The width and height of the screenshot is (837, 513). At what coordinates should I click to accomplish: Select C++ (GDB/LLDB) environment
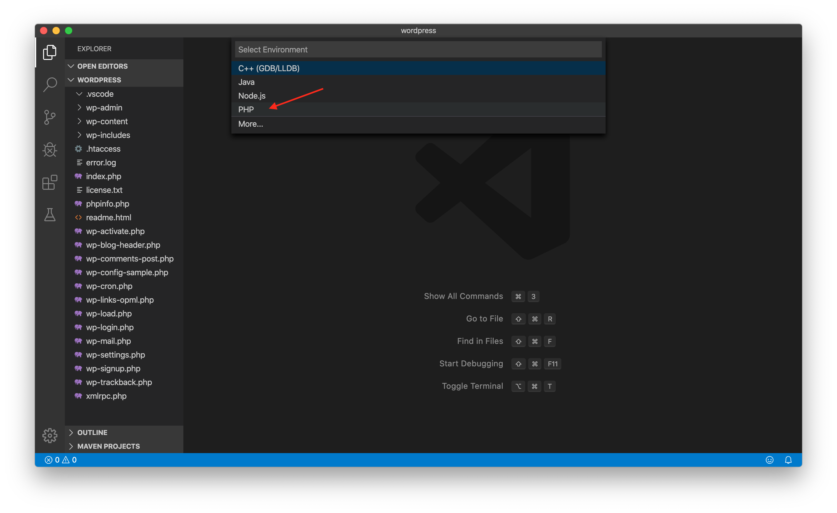[418, 68]
